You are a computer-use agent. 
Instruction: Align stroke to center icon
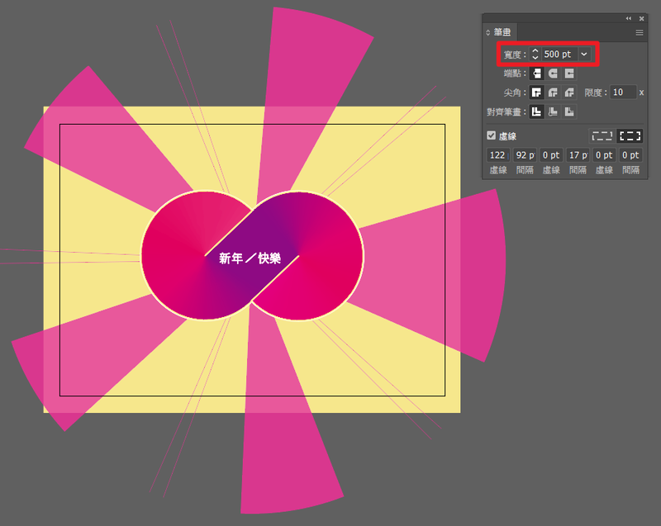(x=535, y=111)
